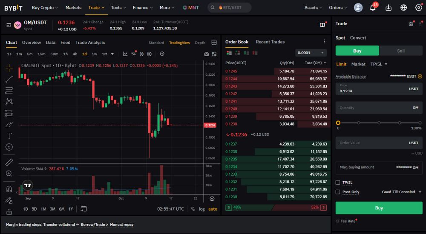Screen dimensions: 426x234
Task: Click the large green Buy button
Action: [379, 208]
